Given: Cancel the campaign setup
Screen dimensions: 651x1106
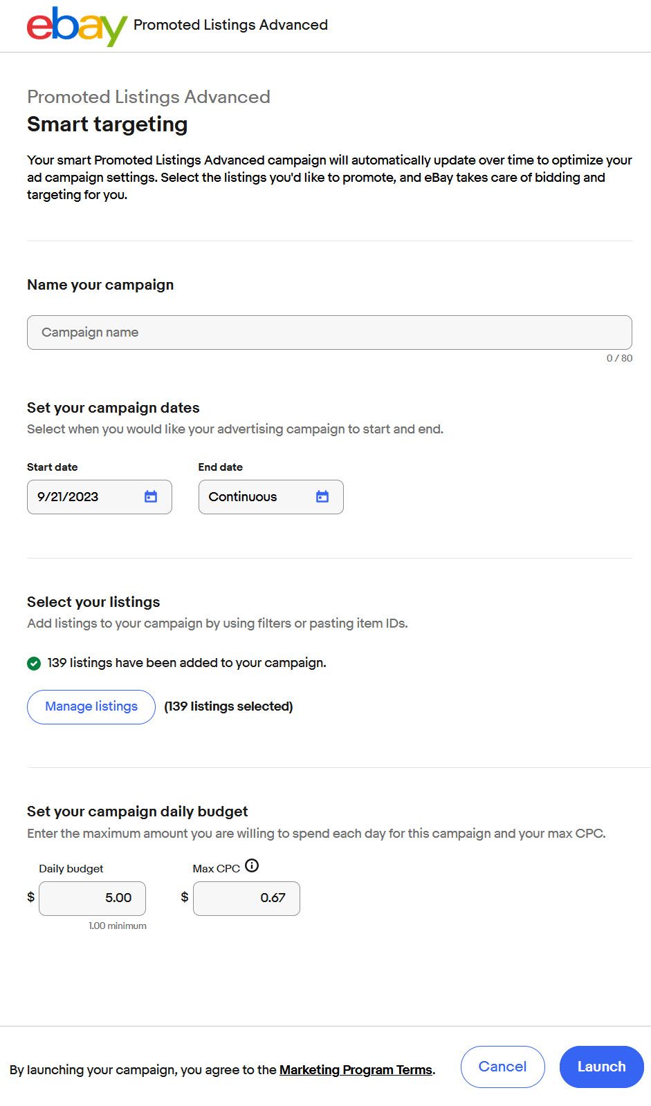Looking at the screenshot, I should pos(502,1067).
